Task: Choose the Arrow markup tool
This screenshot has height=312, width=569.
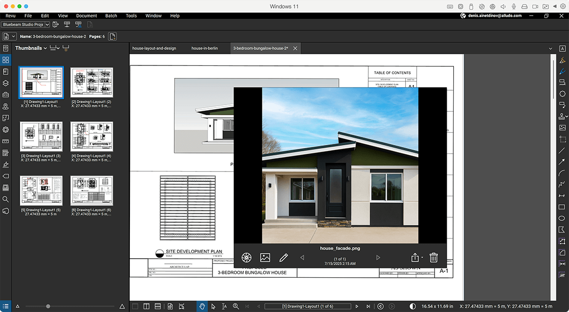Action: [562, 162]
